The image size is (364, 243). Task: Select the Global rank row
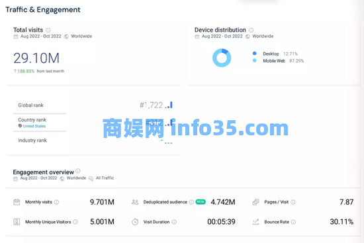pos(93,105)
